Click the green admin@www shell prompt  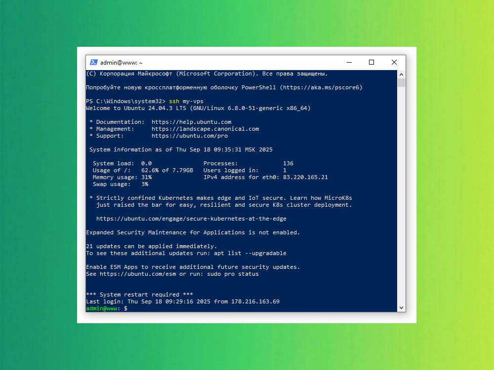coord(101,309)
